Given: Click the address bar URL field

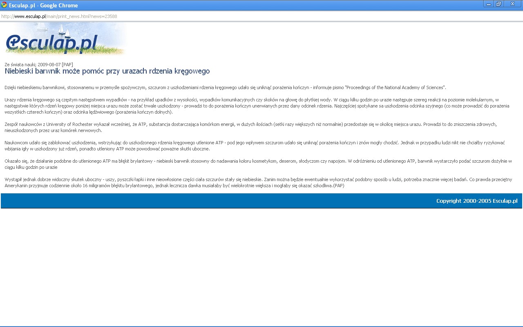Looking at the screenshot, I should [x=261, y=16].
